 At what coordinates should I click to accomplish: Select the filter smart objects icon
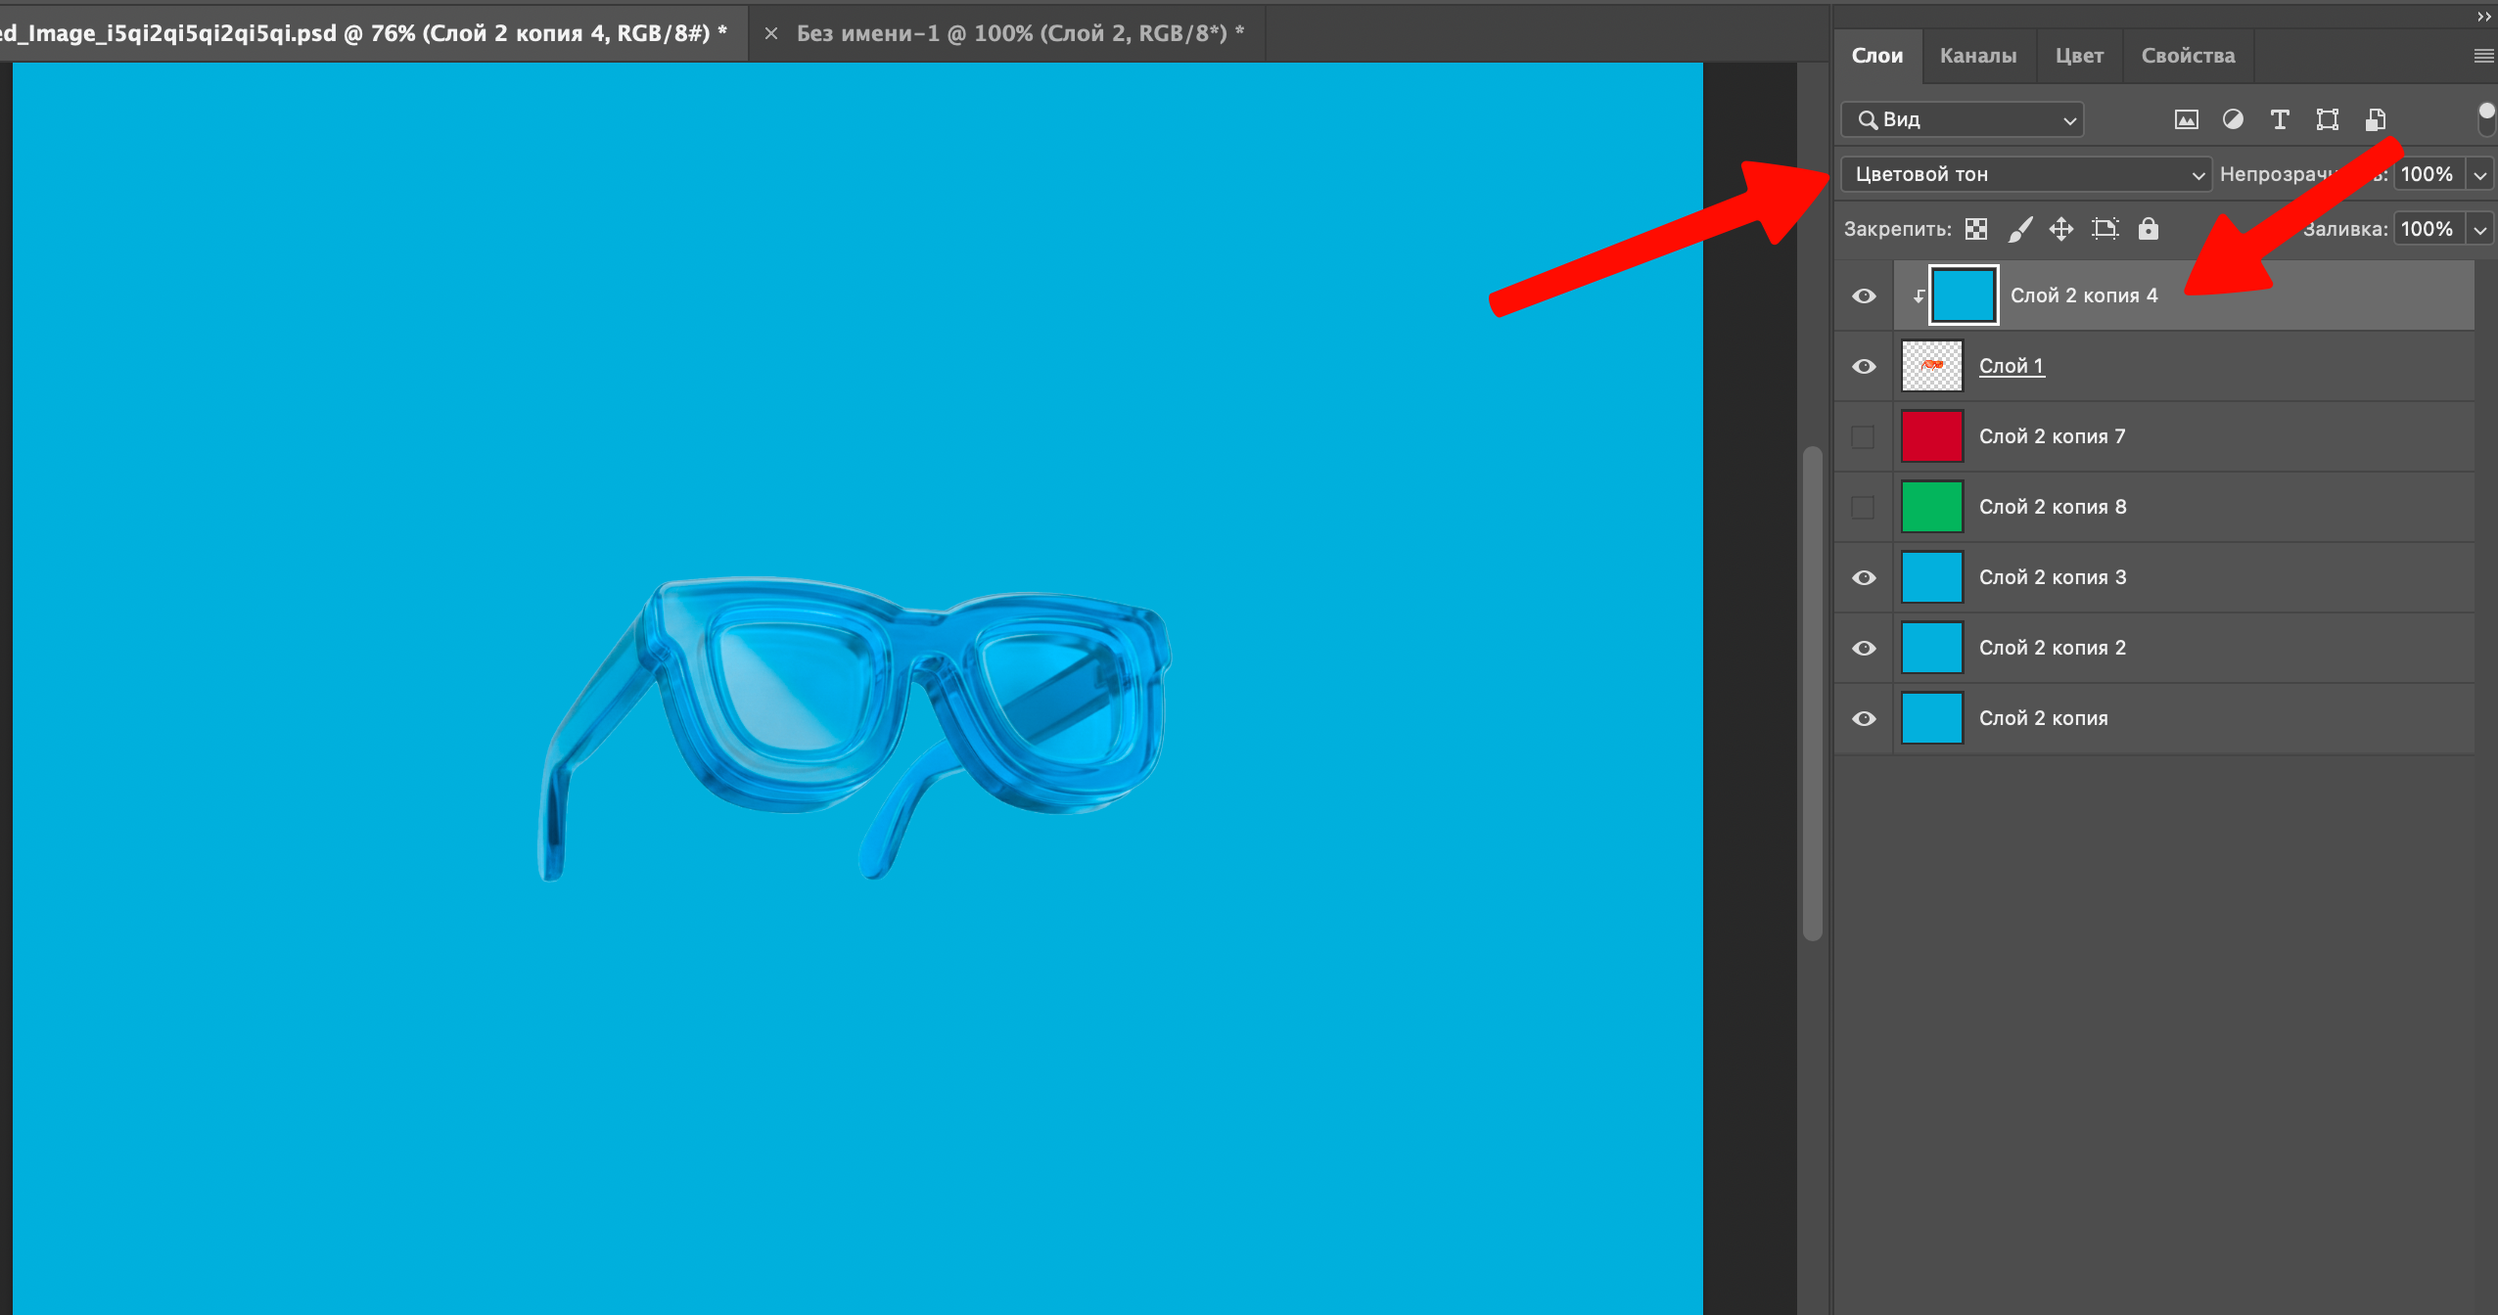point(2376,119)
